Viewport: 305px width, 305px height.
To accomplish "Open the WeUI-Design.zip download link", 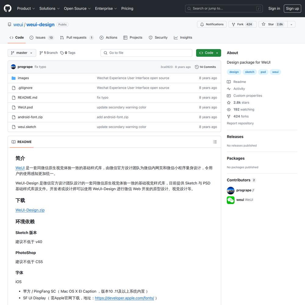I will 30,210.
